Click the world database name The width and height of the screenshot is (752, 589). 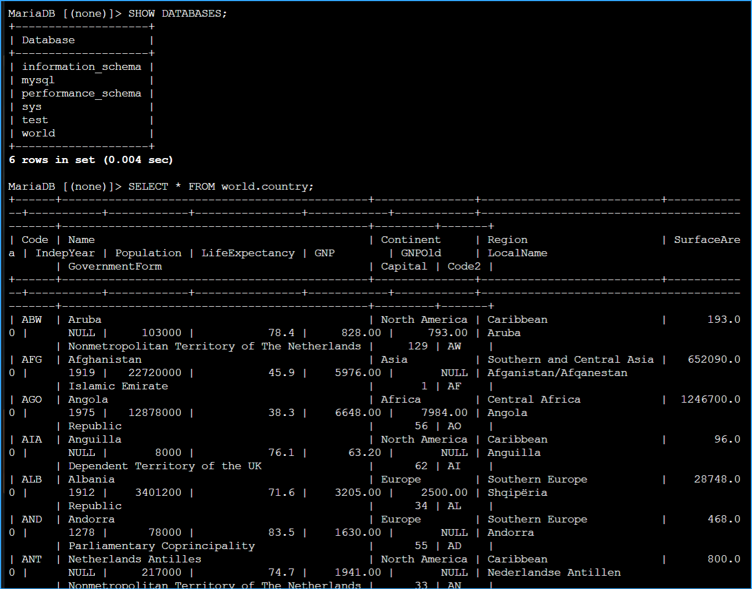[38, 133]
